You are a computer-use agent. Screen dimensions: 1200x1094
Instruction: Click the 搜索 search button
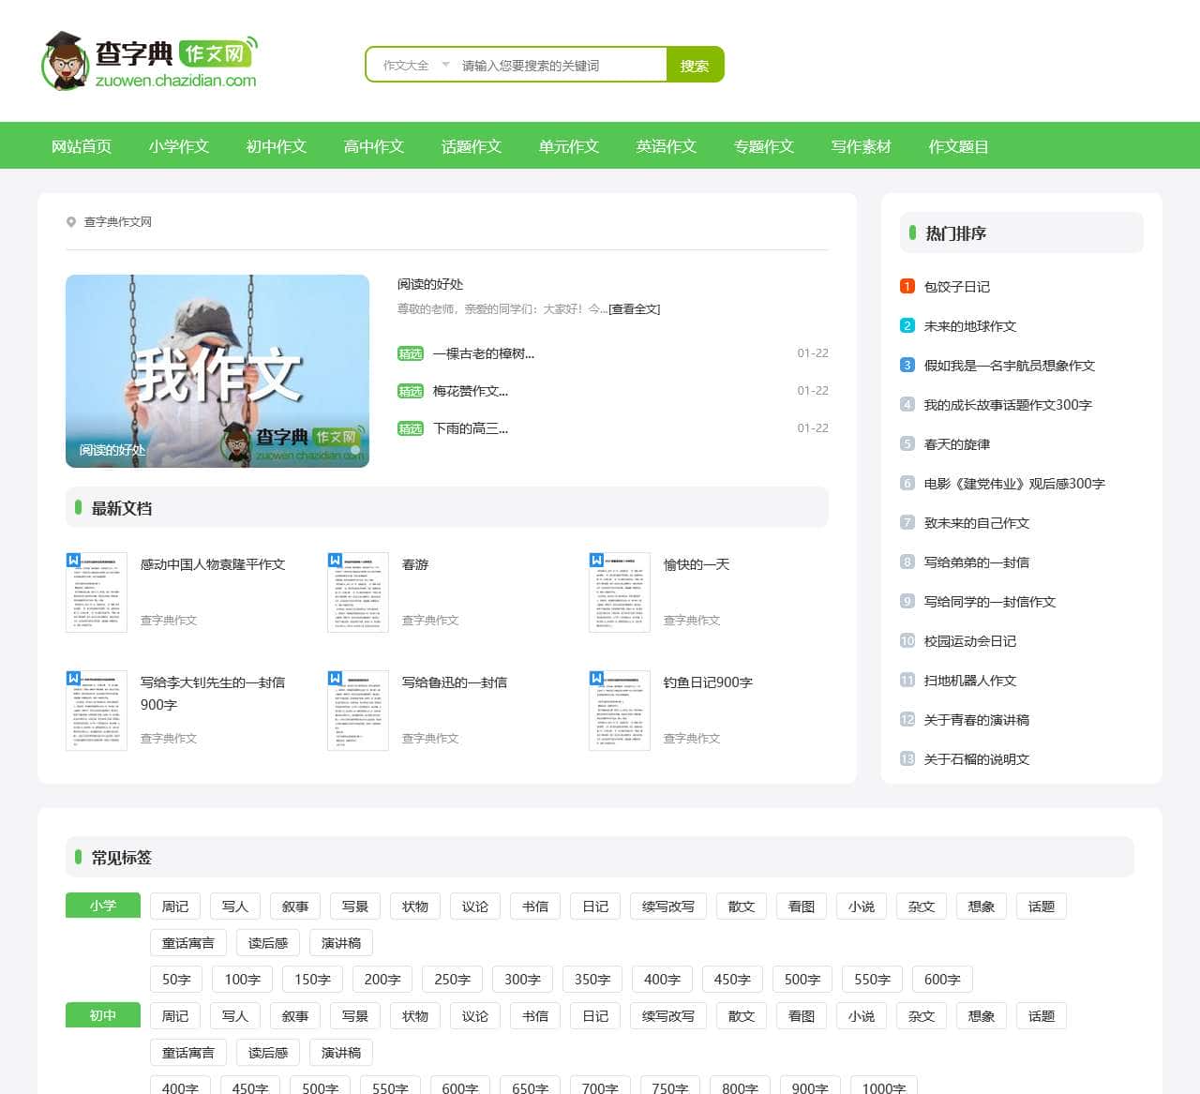[695, 64]
